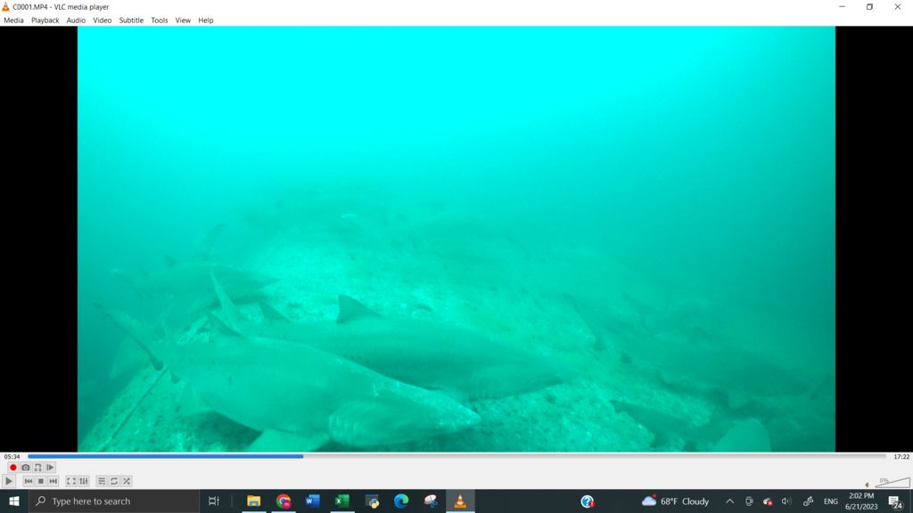Show the playlist panel
This screenshot has height=513, width=913.
102,481
